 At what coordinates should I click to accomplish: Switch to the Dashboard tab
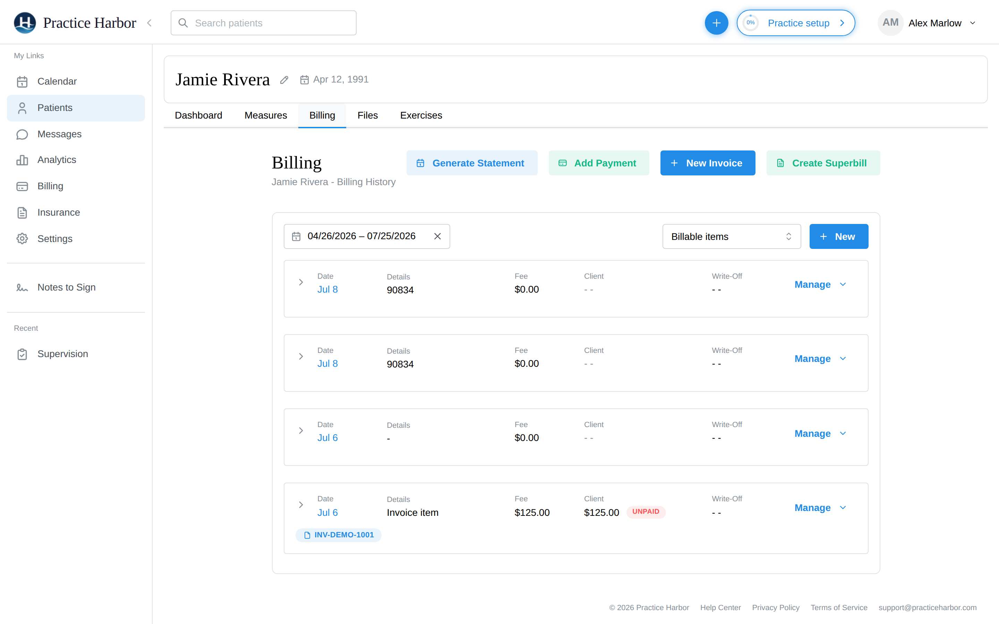coord(198,115)
